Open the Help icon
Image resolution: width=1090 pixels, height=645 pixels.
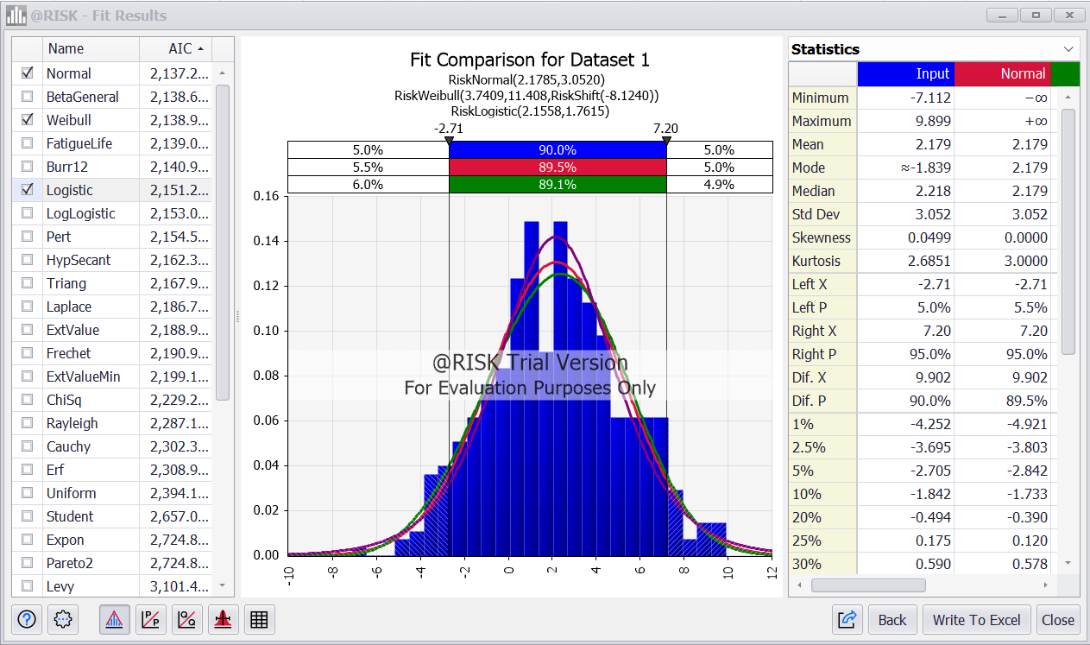point(25,619)
